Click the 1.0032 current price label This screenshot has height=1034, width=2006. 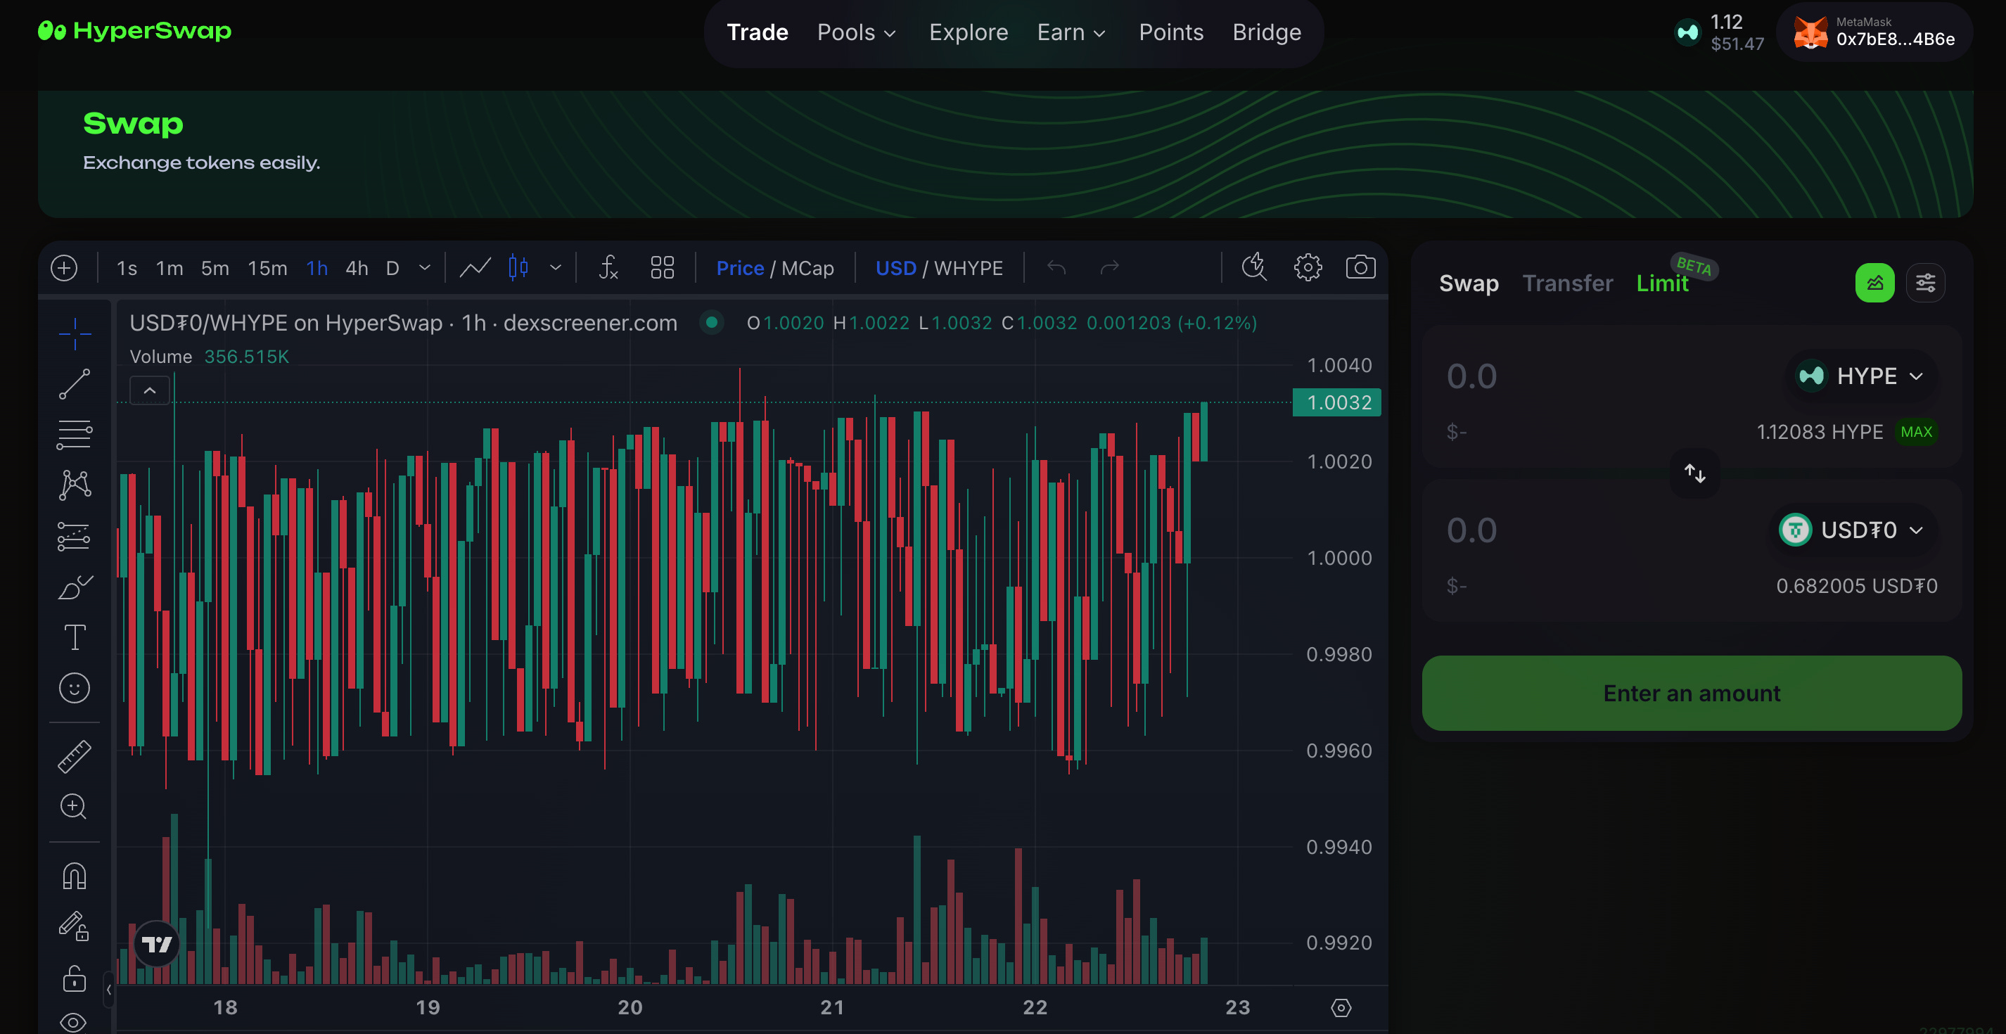(x=1337, y=402)
